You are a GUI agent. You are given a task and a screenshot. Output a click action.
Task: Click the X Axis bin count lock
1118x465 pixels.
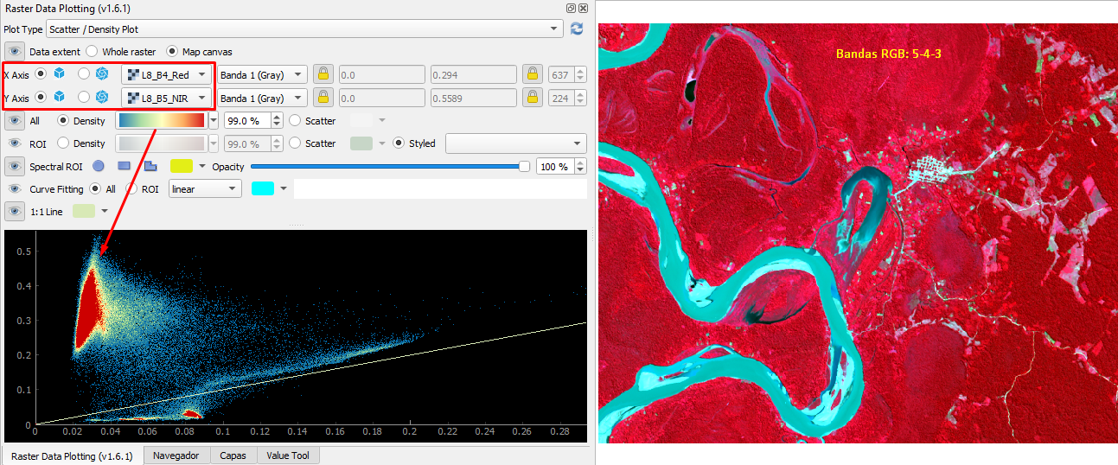tap(533, 74)
